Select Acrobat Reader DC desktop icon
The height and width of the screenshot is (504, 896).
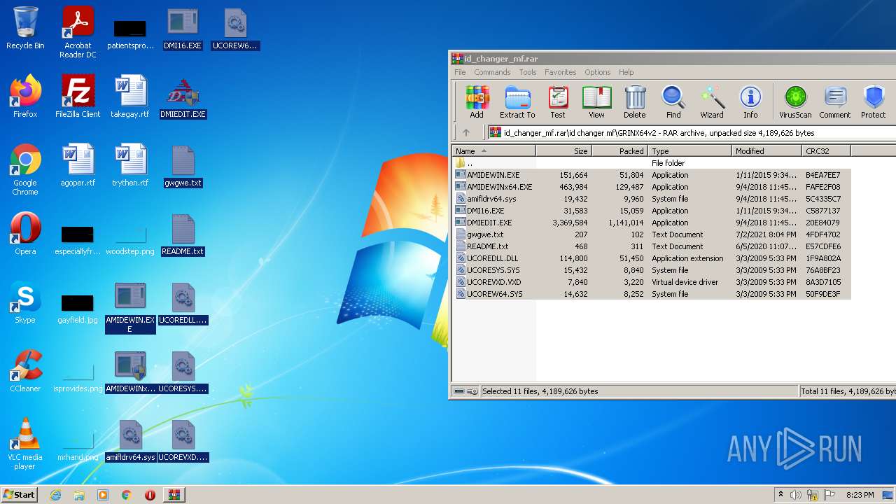[78, 33]
